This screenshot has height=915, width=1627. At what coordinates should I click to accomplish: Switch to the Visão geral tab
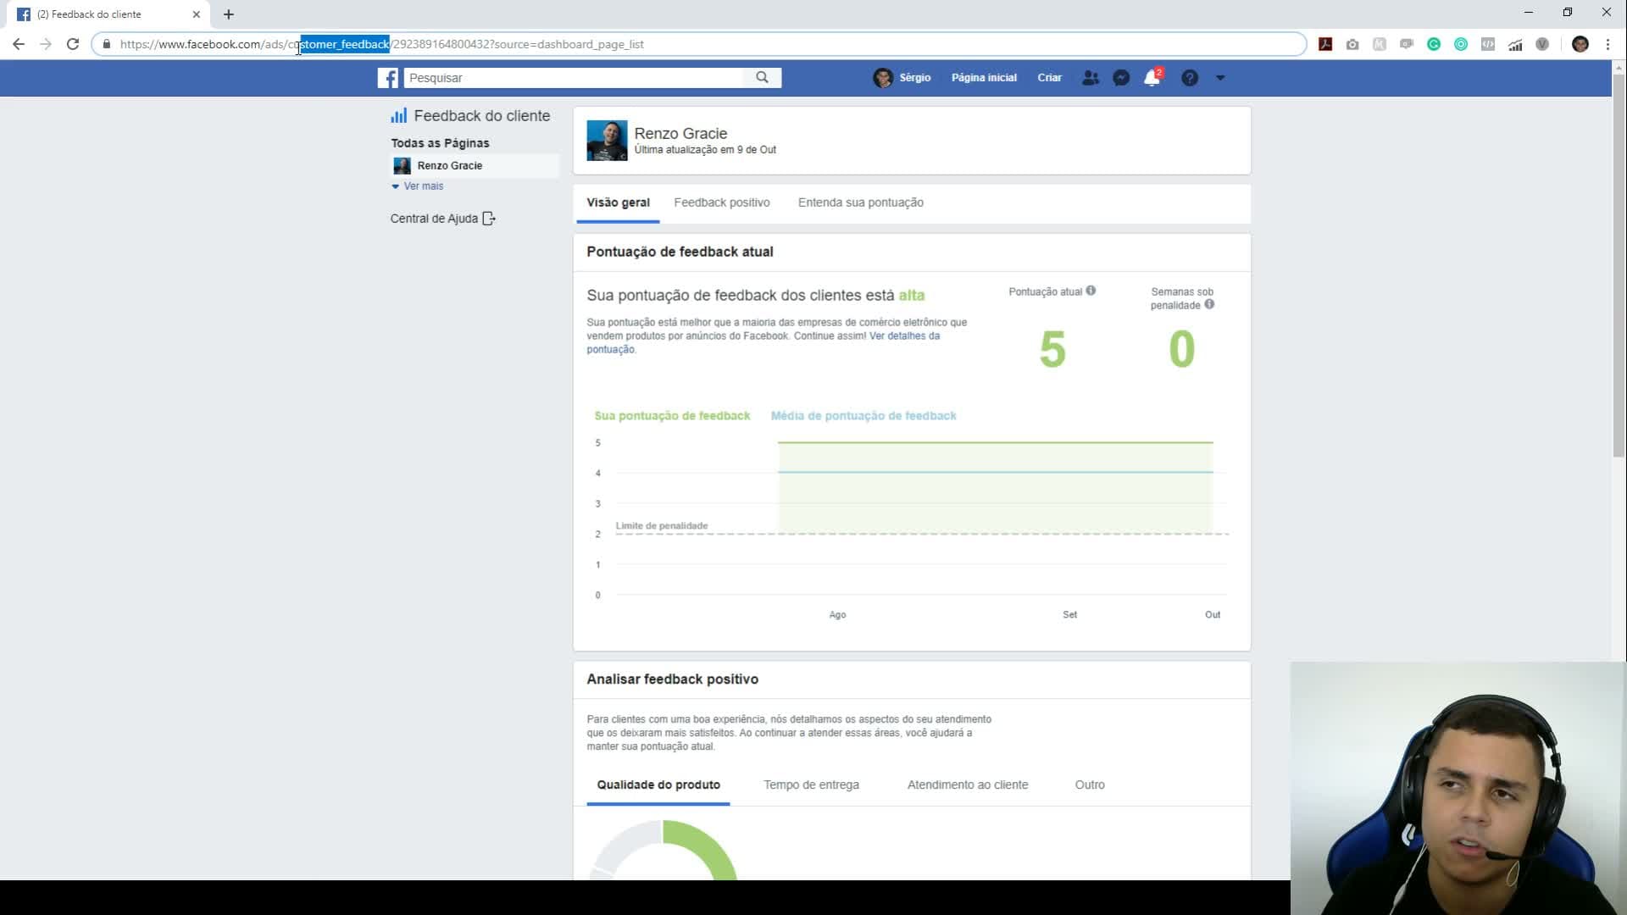pyautogui.click(x=618, y=202)
